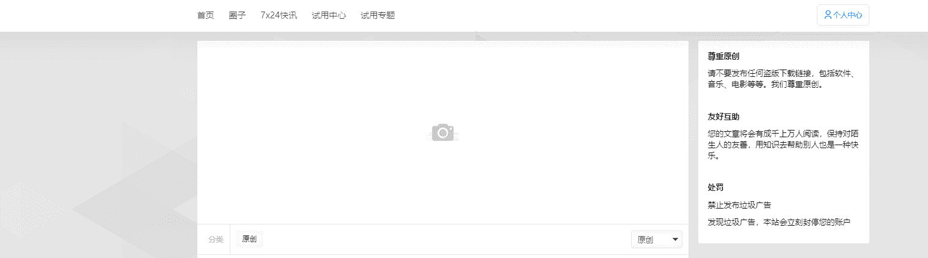Image resolution: width=928 pixels, height=258 pixels.
Task: Open the 7x24快讯 navigation item
Action: point(279,15)
